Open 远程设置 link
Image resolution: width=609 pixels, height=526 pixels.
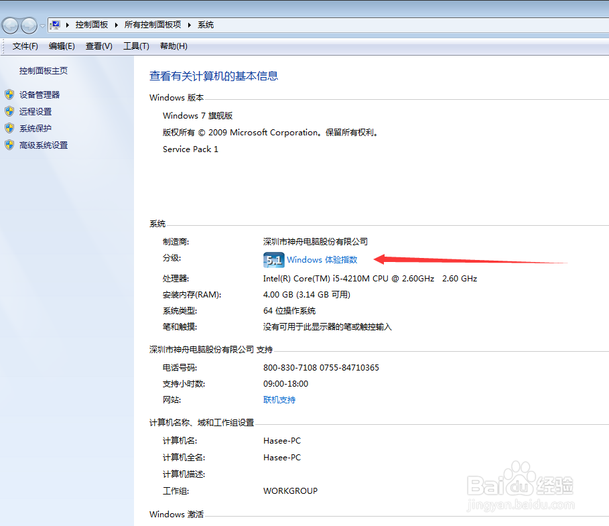36,111
